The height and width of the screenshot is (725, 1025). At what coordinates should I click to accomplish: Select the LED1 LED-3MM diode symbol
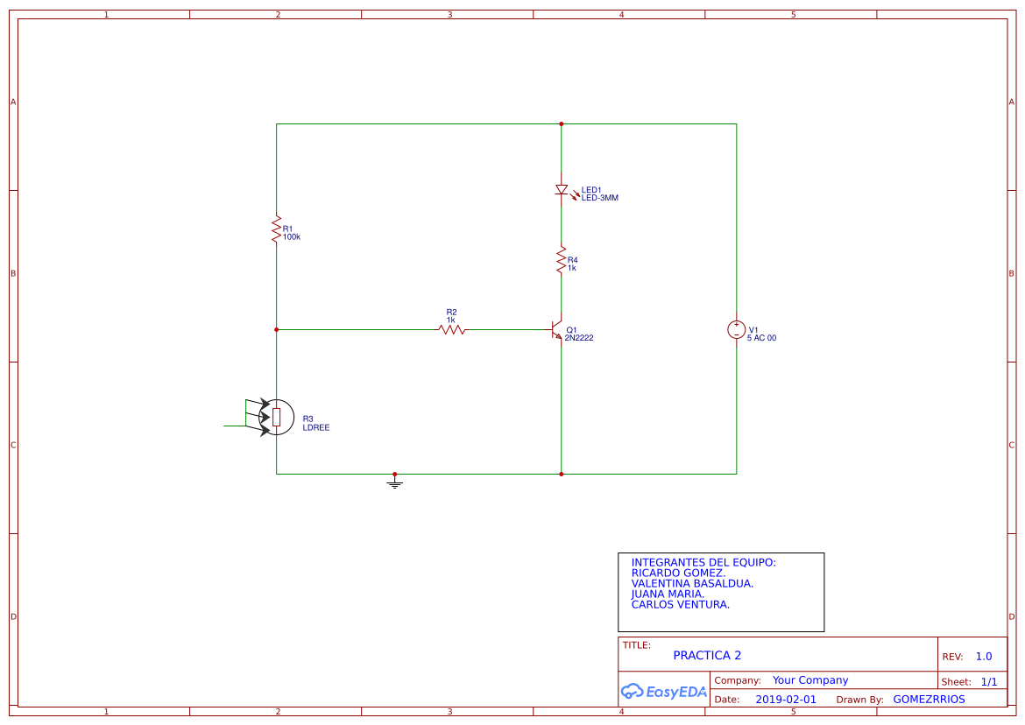pyautogui.click(x=562, y=191)
